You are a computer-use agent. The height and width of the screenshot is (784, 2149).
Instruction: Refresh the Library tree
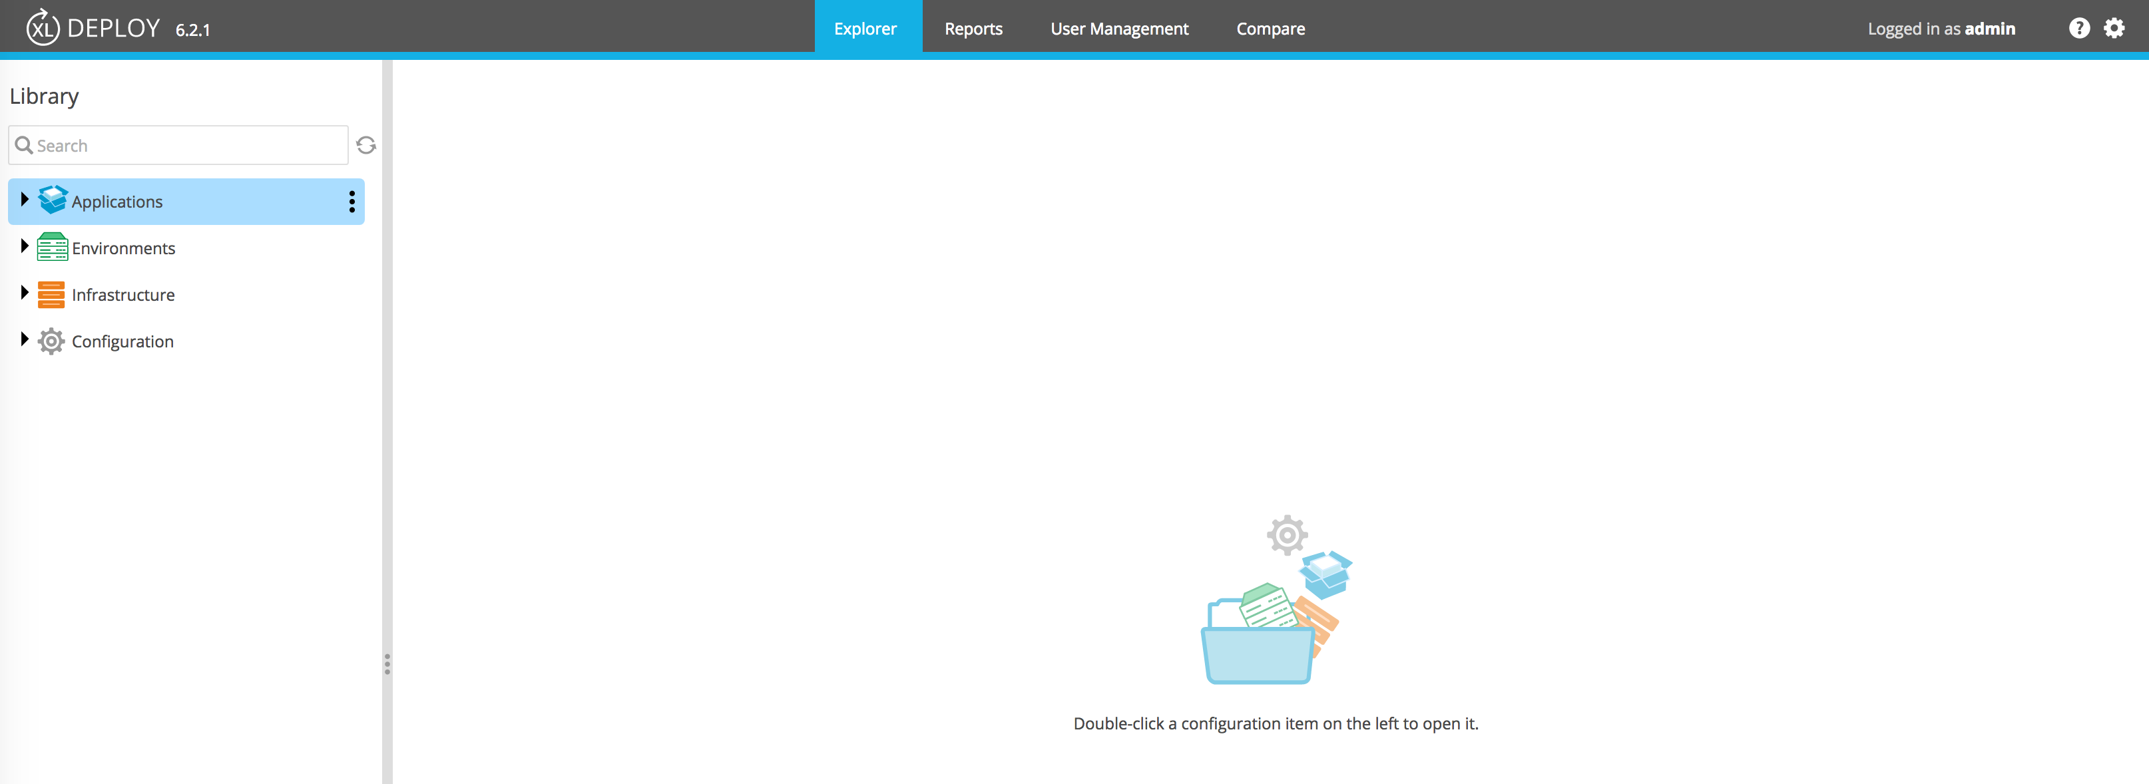pos(365,145)
